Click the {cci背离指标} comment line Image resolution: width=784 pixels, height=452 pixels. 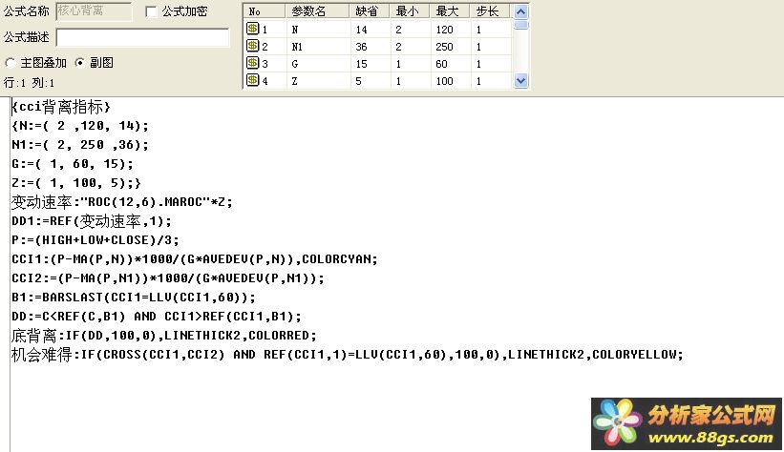click(x=60, y=107)
